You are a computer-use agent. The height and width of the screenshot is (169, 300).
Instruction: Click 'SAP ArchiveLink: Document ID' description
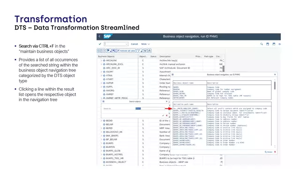(175, 68)
